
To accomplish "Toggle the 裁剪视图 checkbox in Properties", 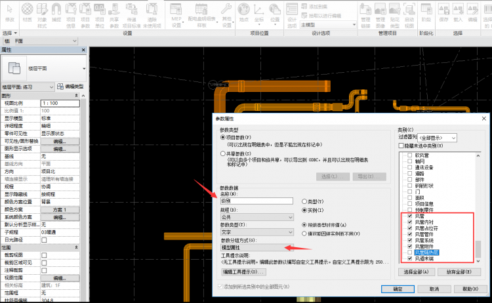I will click(44, 255).
